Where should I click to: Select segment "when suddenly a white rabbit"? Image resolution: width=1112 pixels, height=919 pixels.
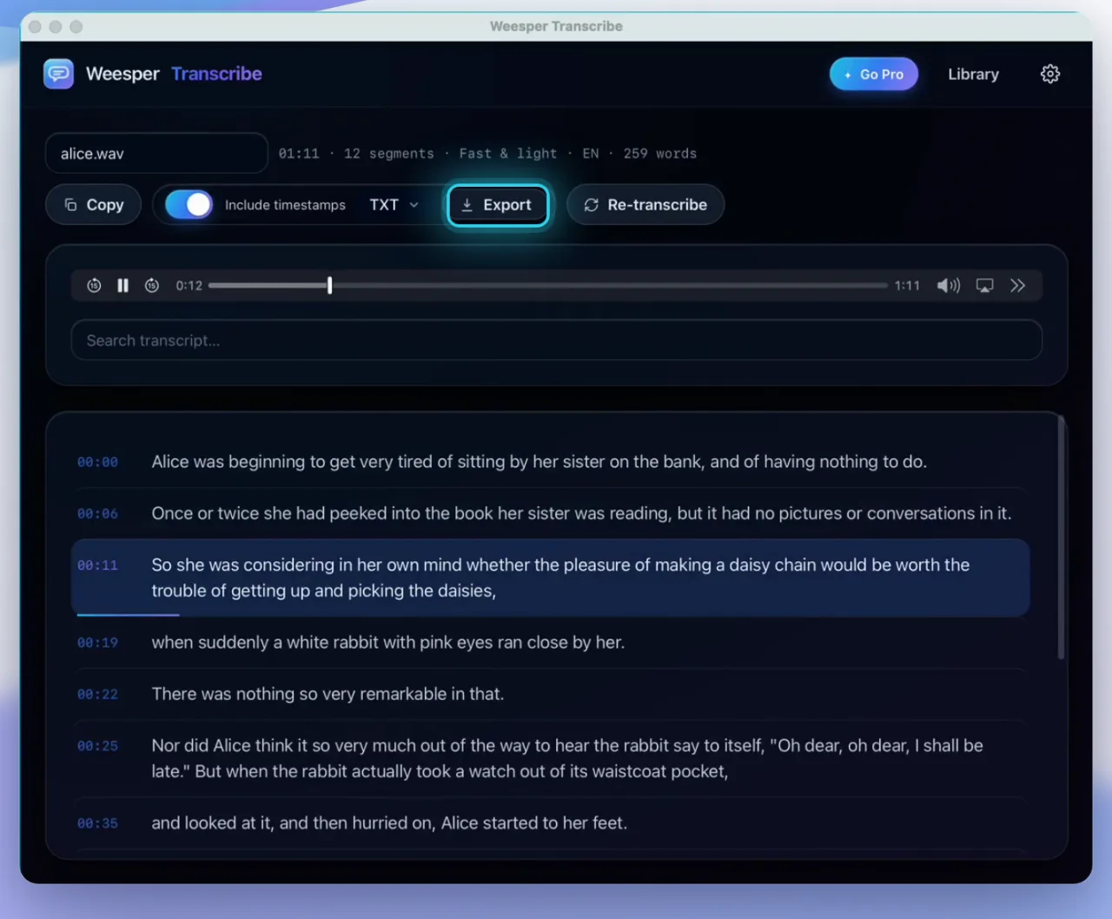point(551,643)
